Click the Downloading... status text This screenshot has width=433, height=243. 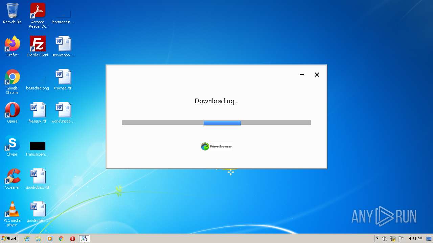point(216,101)
